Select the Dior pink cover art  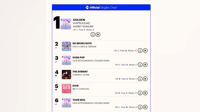66,88
